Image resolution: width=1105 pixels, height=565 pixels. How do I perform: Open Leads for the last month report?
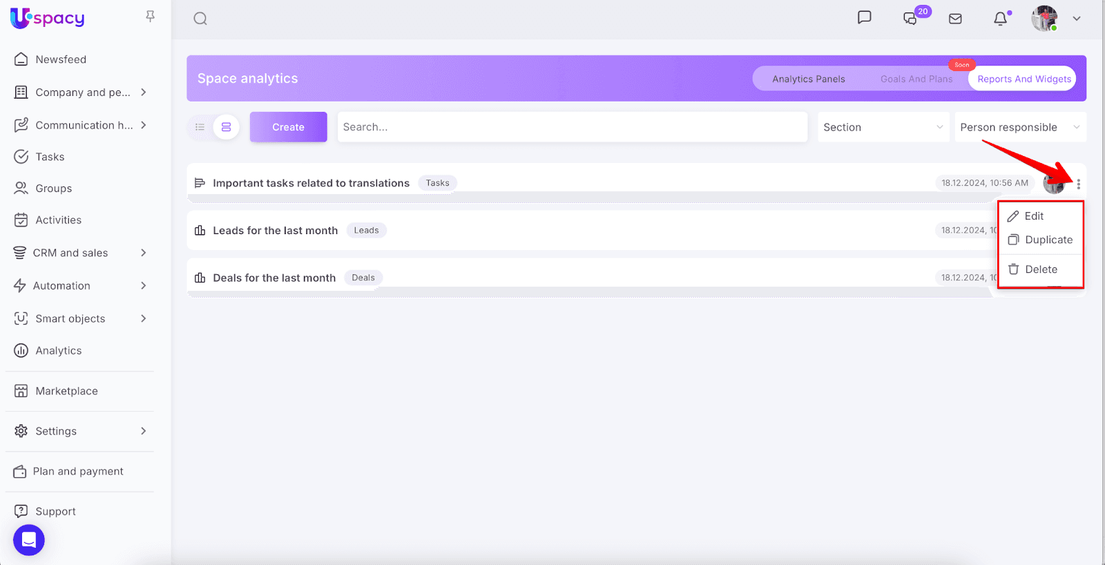tap(275, 231)
